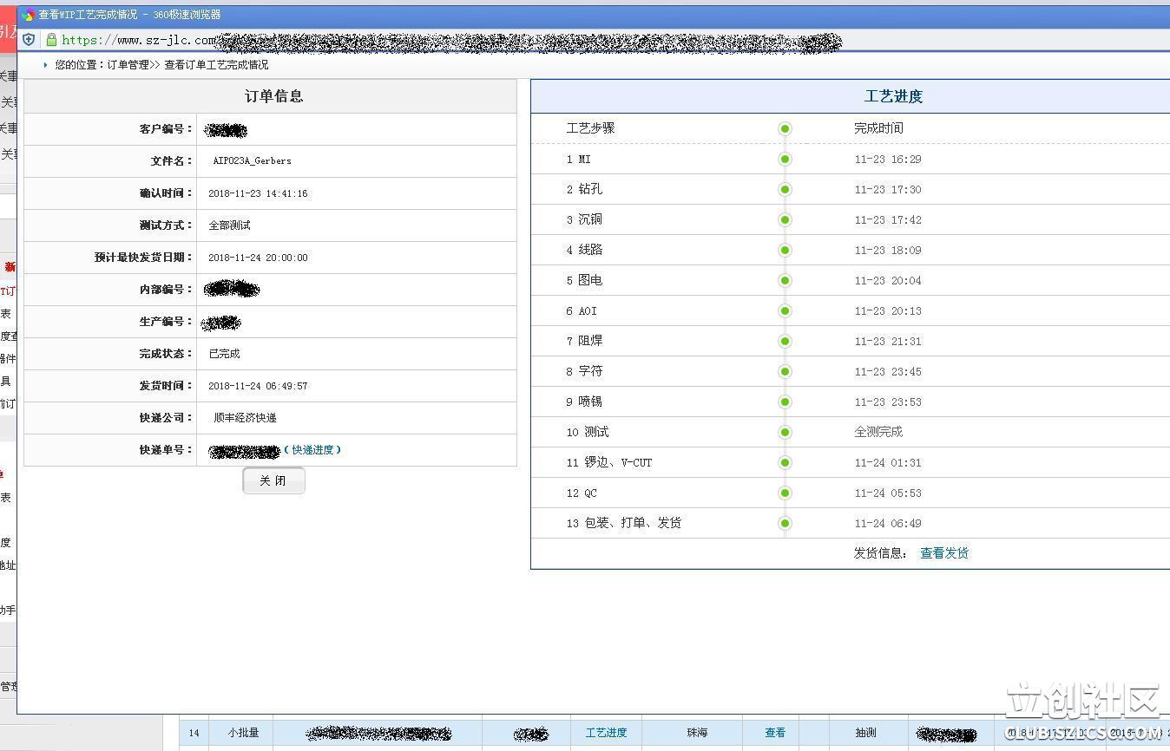Click the 查看 link in background row 14
1170x751 pixels.
pyautogui.click(x=775, y=733)
